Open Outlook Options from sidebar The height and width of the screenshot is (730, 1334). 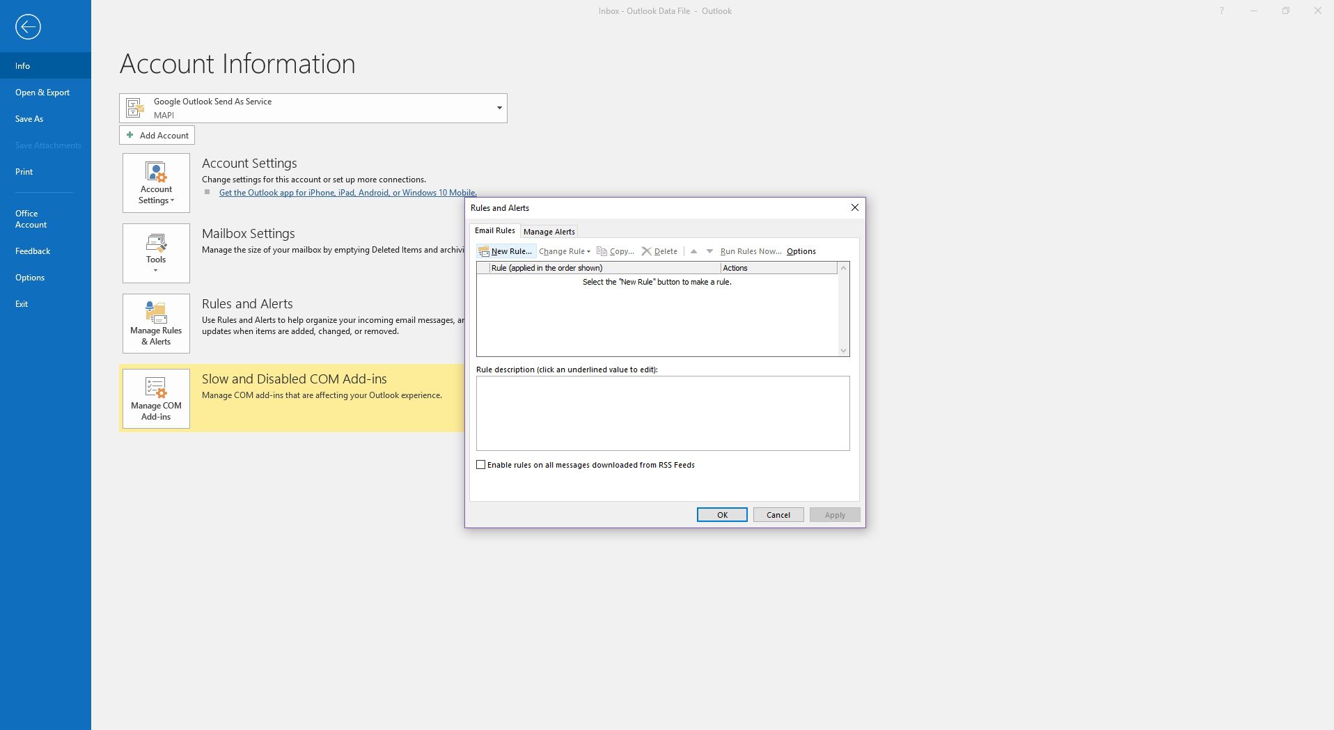45,277
